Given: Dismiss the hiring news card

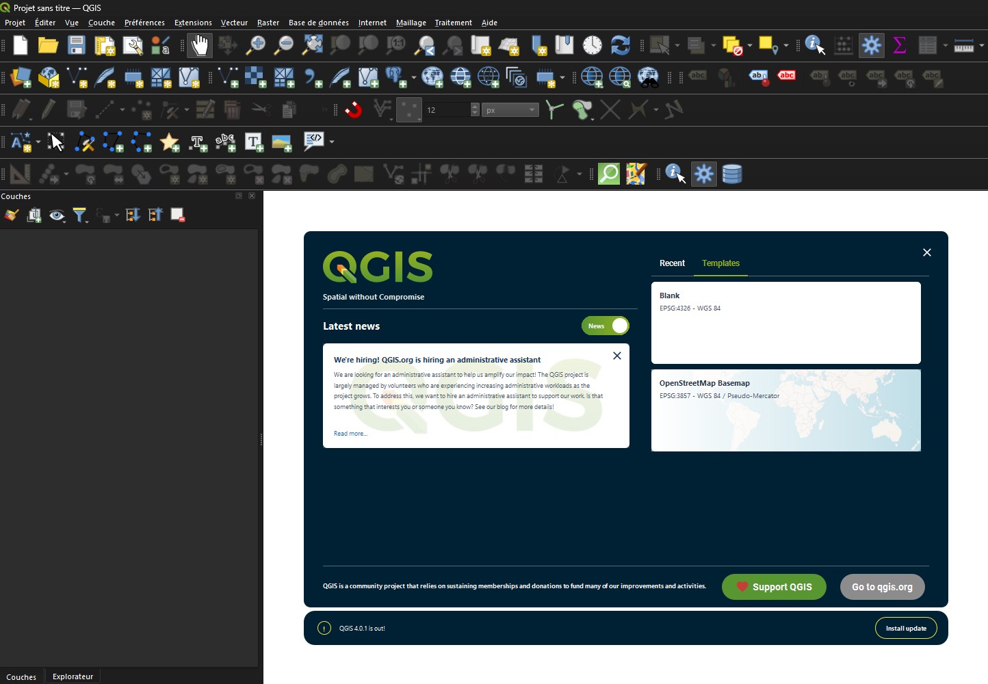Looking at the screenshot, I should tap(617, 356).
